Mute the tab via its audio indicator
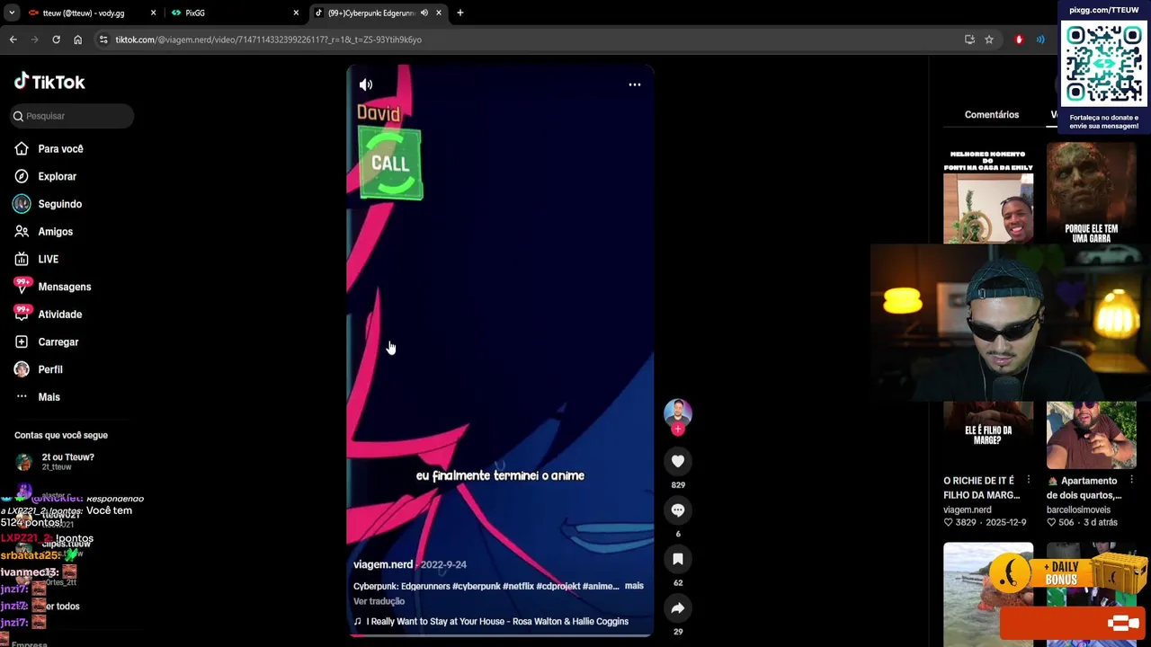The image size is (1151, 647). click(424, 13)
